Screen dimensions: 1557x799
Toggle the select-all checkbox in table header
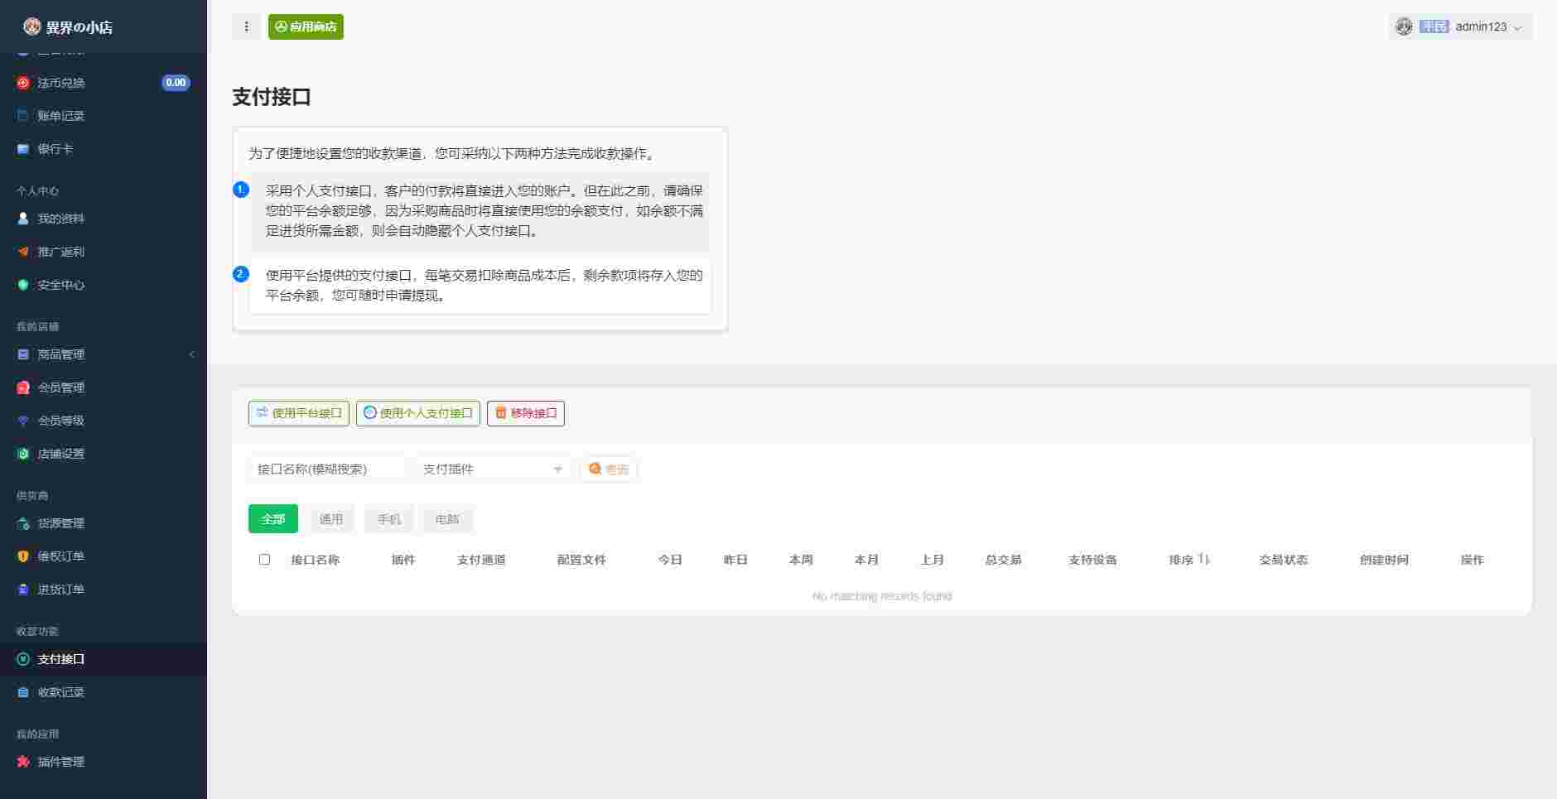[264, 560]
